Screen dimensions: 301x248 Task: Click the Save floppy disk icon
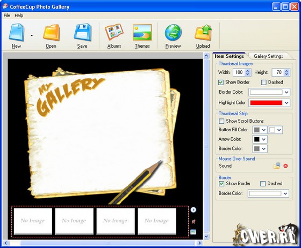pos(82,32)
